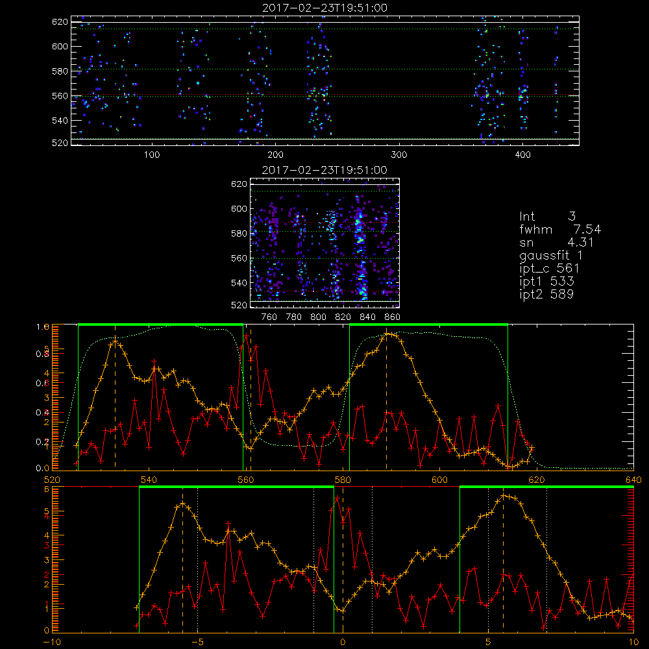
Task: Click the x-axis label 800 of middle image
Action: 318,317
